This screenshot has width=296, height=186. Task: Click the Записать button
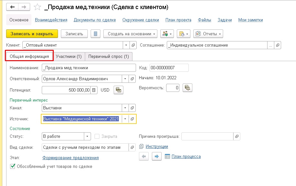pyautogui.click(x=74, y=34)
